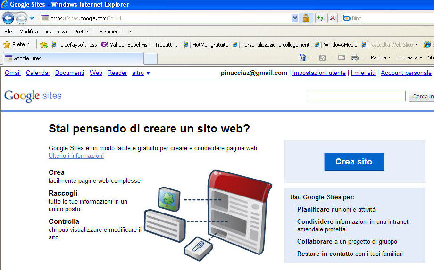Open Raccolta Web Slice dropdown
Viewport: 434px width, 270px height.
[x=390, y=44]
